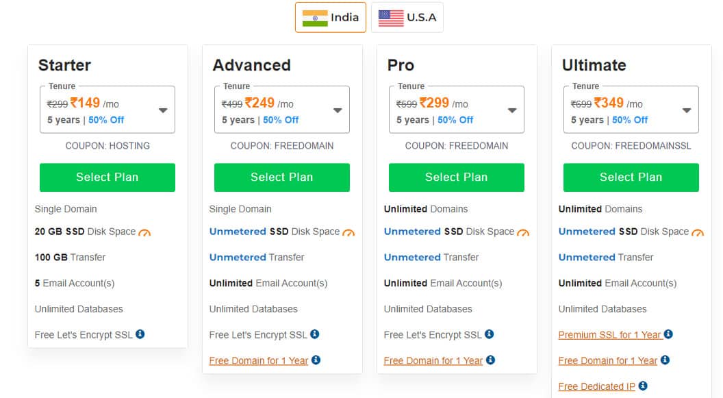Expand Pro plan's Tenure selector
The width and height of the screenshot is (723, 398).
[x=513, y=109]
